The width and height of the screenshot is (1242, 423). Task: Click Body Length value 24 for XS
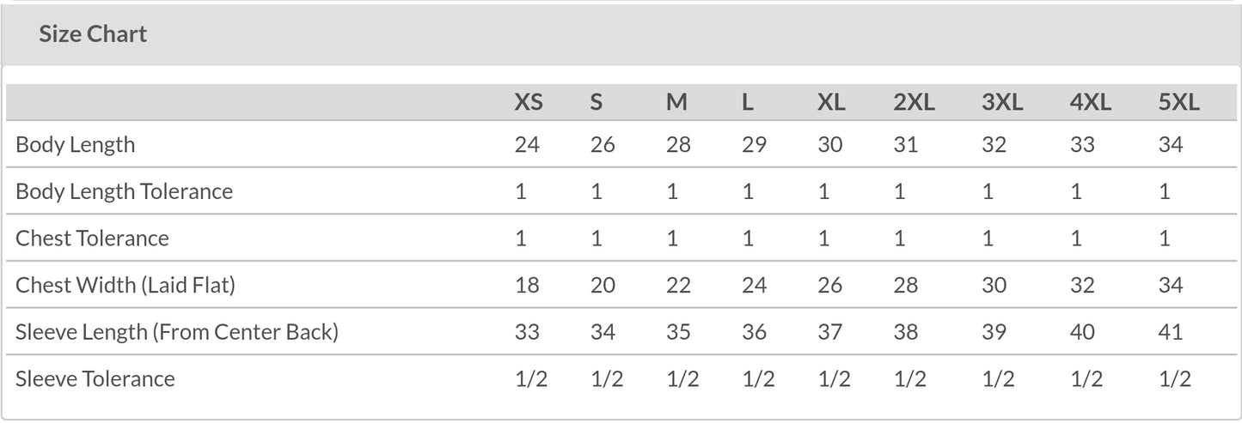[527, 144]
